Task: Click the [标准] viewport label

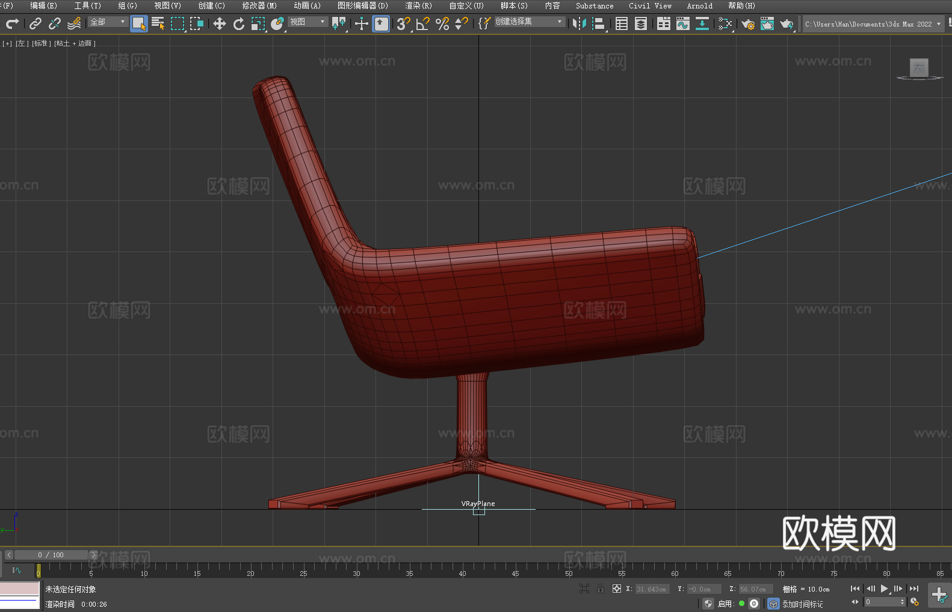Action: [41, 43]
